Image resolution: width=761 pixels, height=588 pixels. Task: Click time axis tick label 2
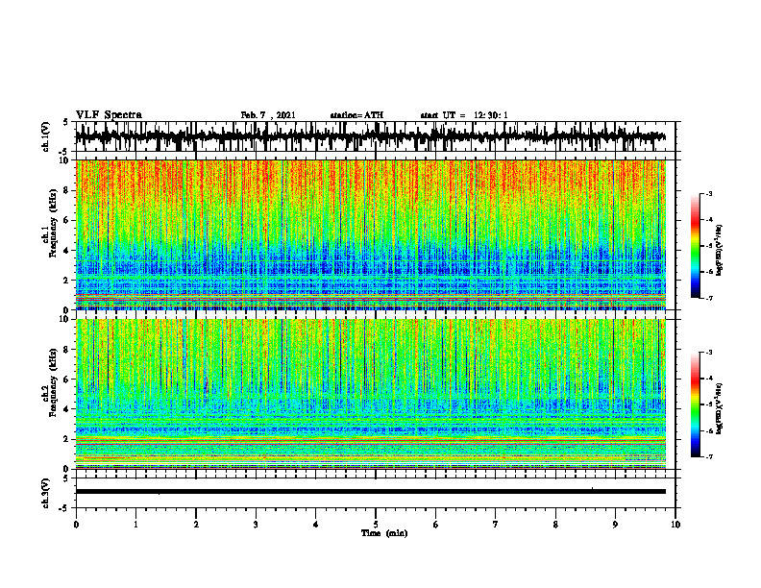click(x=196, y=525)
